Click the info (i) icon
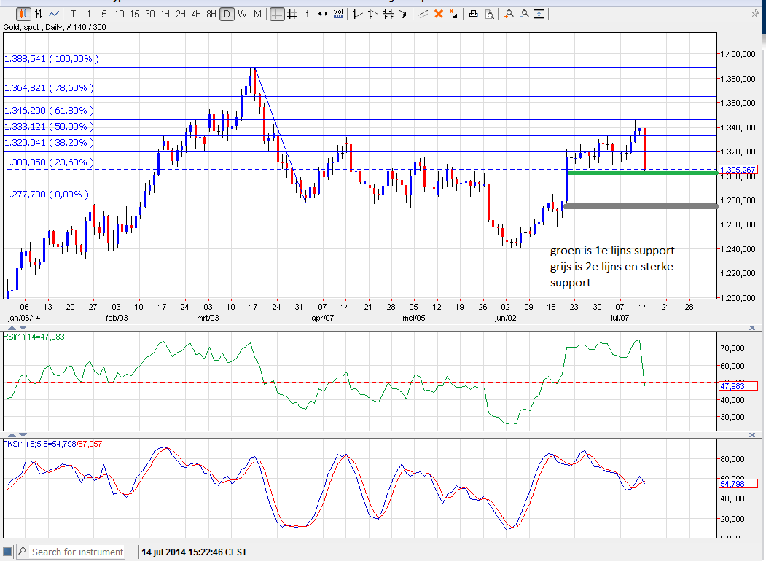 coord(308,14)
